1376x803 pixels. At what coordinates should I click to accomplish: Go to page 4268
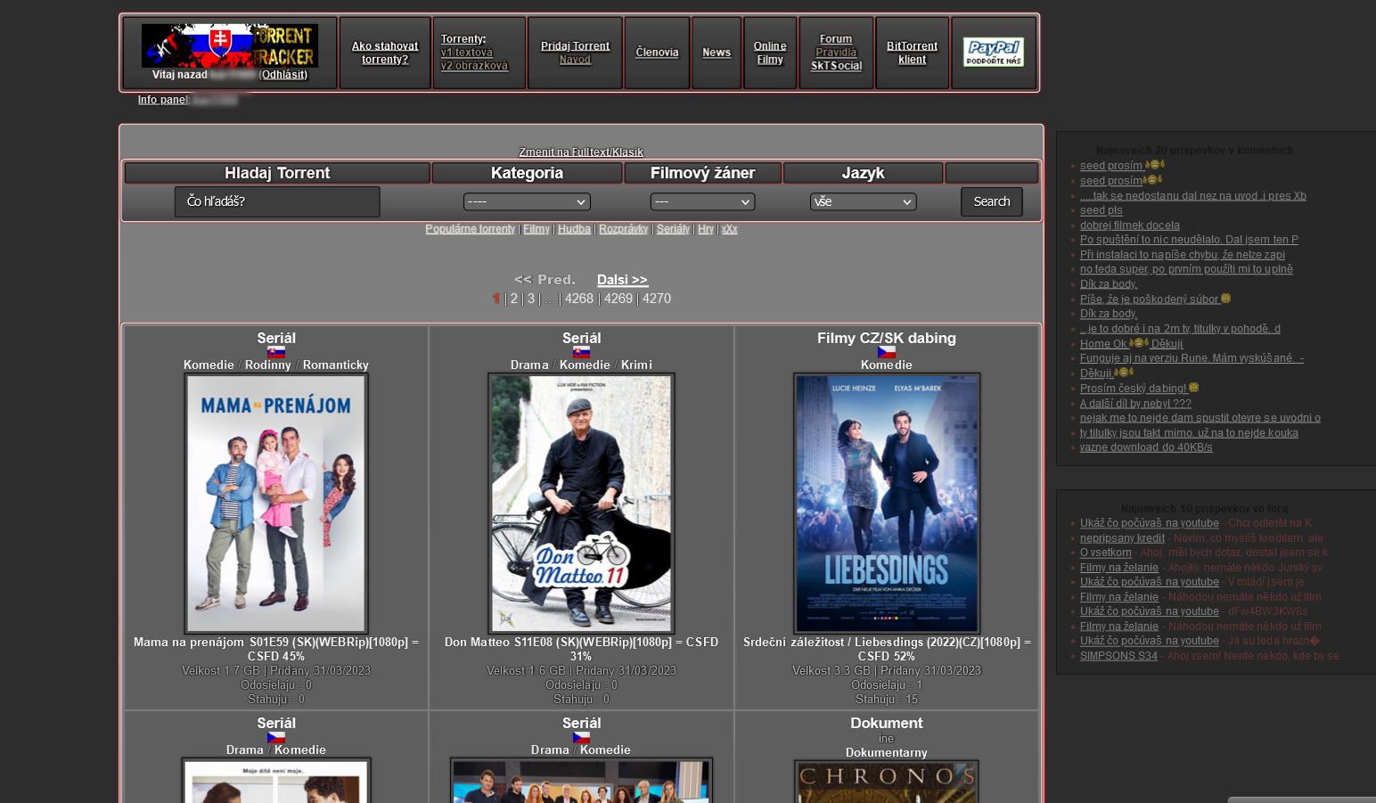click(x=579, y=299)
